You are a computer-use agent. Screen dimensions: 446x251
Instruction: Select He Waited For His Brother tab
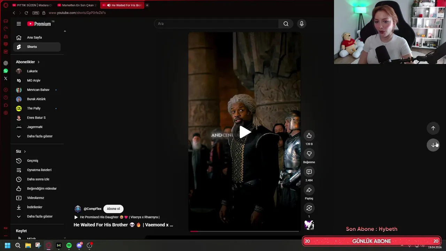(x=122, y=5)
